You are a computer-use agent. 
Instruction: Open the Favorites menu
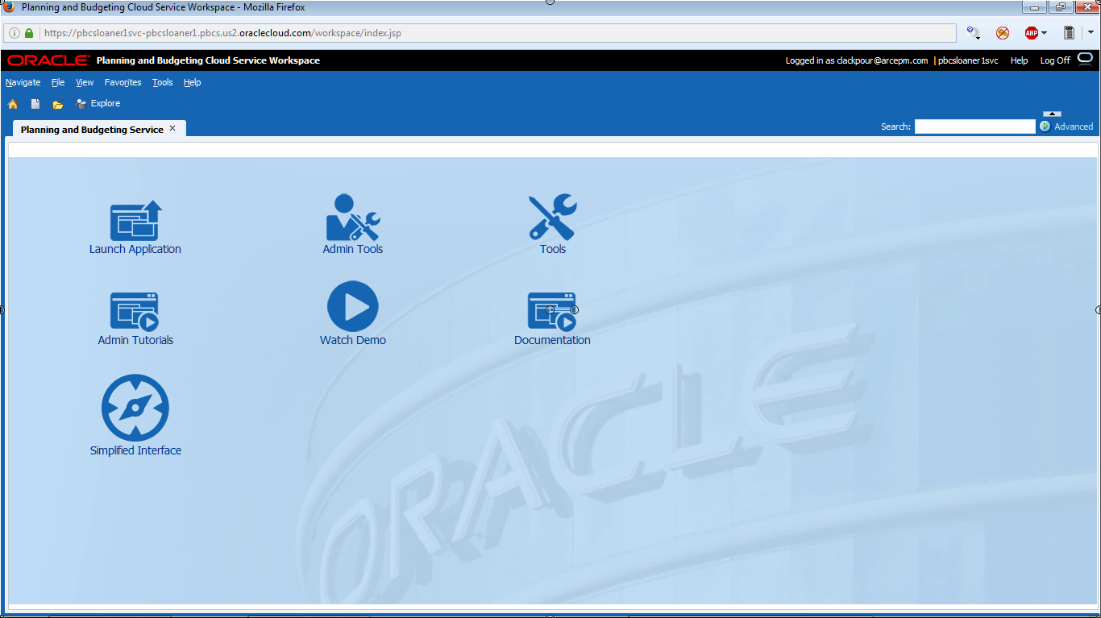[123, 82]
